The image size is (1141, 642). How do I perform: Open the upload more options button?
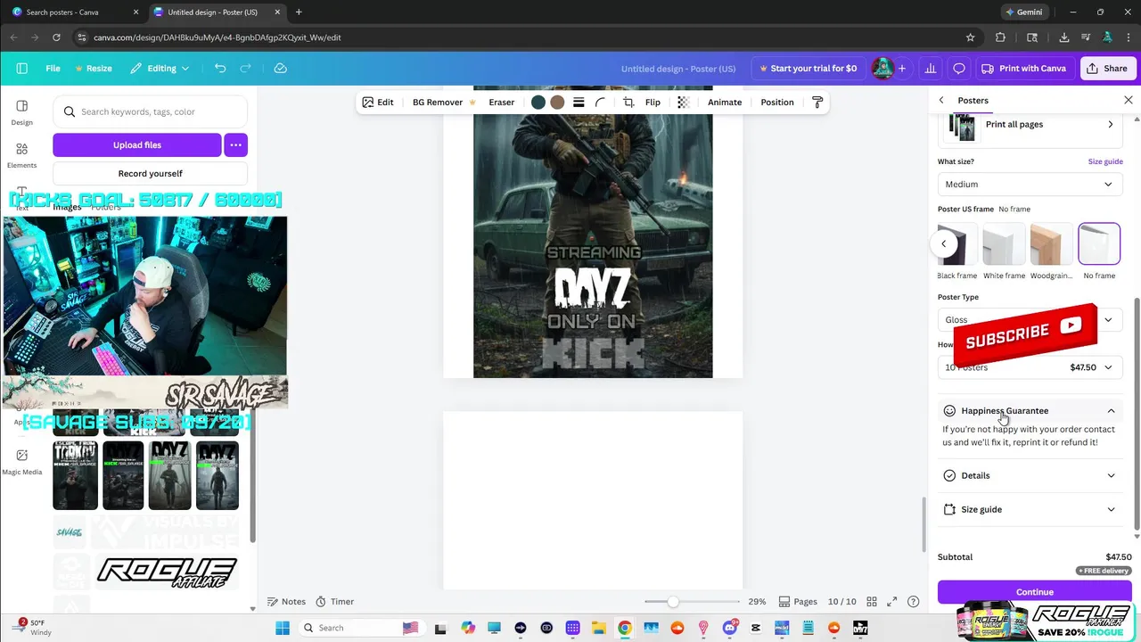pyautogui.click(x=235, y=144)
